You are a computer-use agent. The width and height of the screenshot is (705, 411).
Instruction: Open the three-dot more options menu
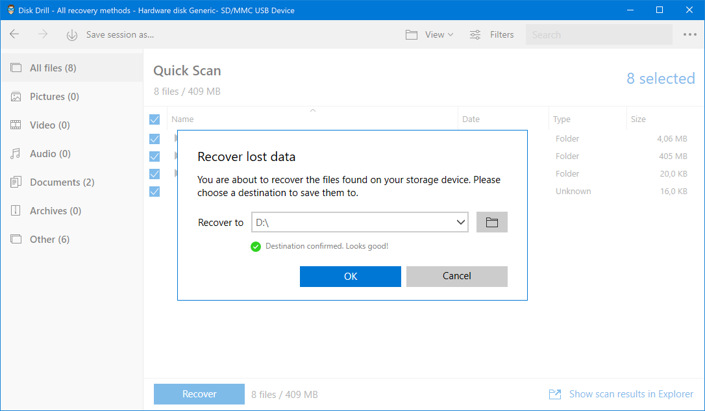pyautogui.click(x=689, y=34)
